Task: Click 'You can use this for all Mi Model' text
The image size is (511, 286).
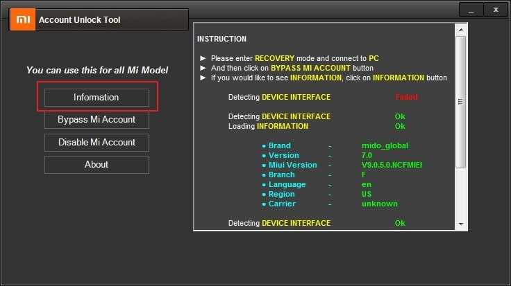Action: [x=97, y=70]
